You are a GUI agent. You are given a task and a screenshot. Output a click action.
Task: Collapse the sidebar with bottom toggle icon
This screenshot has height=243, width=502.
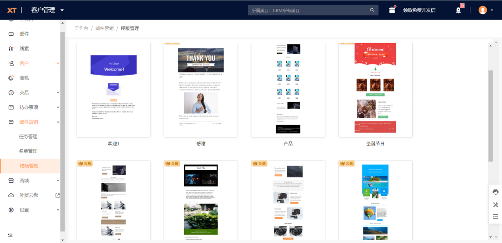(11, 235)
